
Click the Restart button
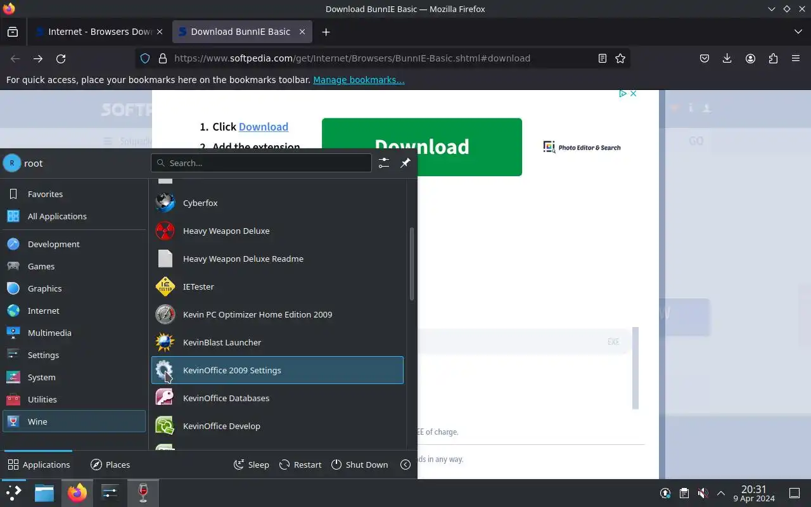click(300, 465)
